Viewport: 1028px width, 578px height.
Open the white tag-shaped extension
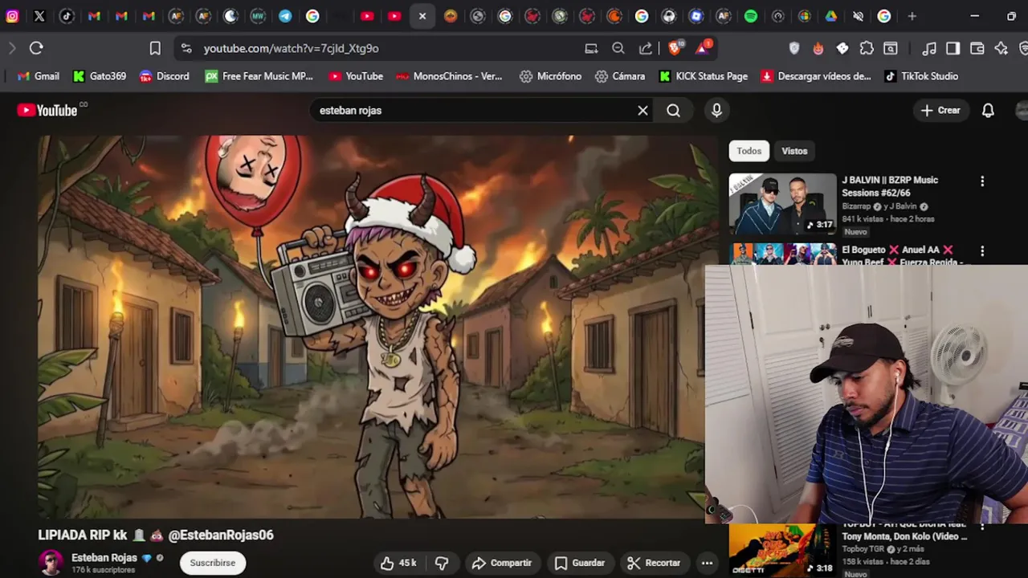coord(842,48)
